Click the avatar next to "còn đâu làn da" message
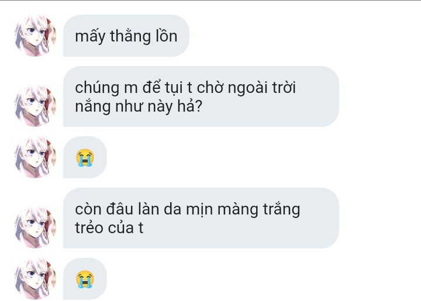The image size is (421, 301). 35,227
